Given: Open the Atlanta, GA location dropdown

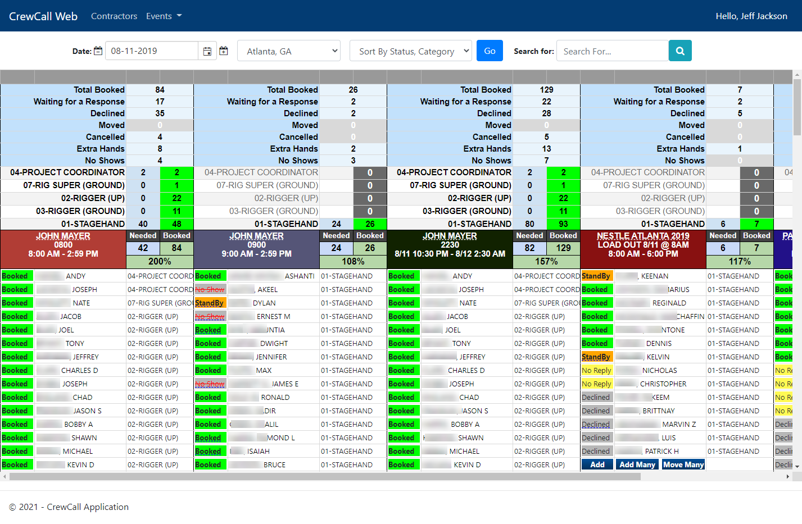Looking at the screenshot, I should tap(289, 51).
